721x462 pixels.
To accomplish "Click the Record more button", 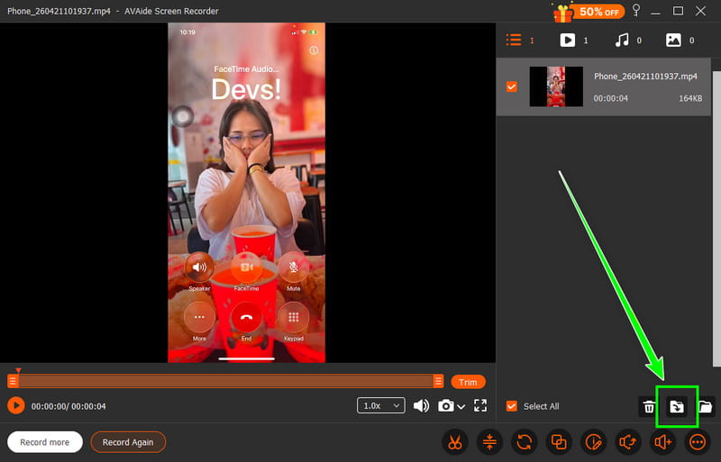I will [45, 442].
